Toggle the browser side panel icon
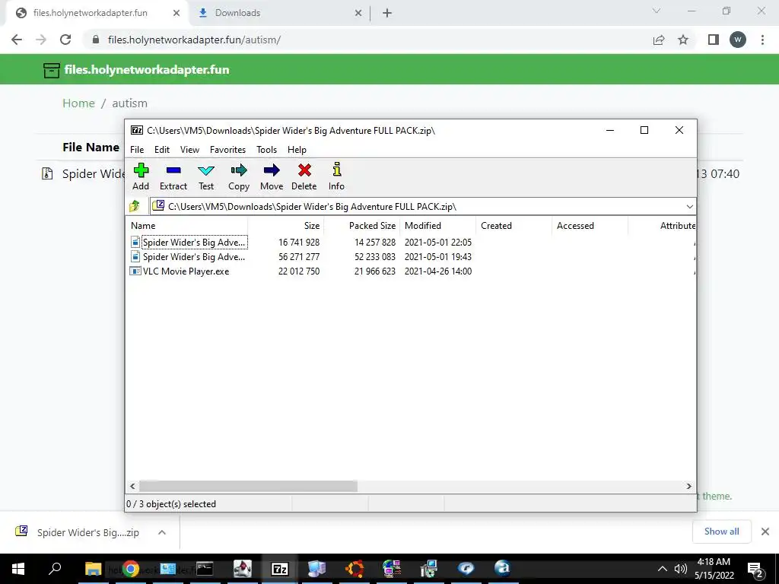779x584 pixels. coord(714,40)
